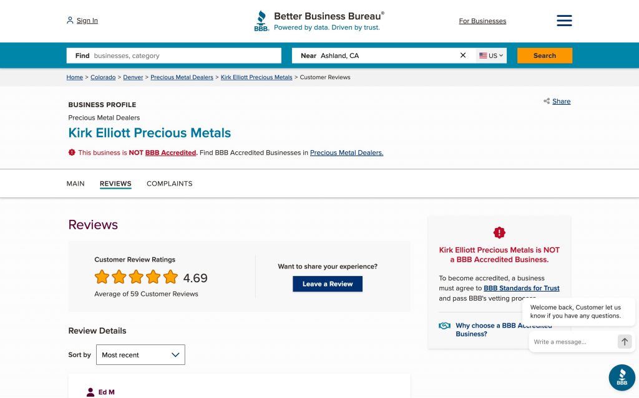Open the BBB chat bubble icon
This screenshot has width=639, height=398.
622,377
